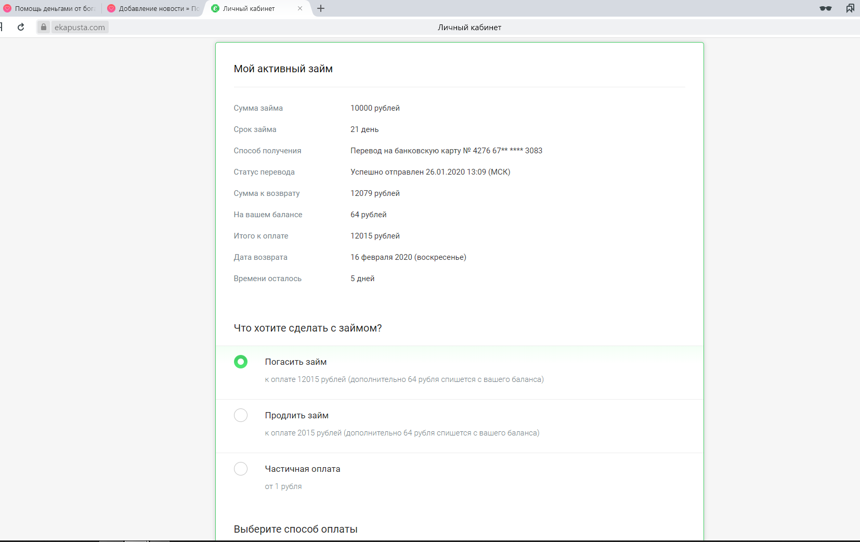The width and height of the screenshot is (860, 542).
Task: Click the На вашем балансе label
Action: [x=268, y=215]
